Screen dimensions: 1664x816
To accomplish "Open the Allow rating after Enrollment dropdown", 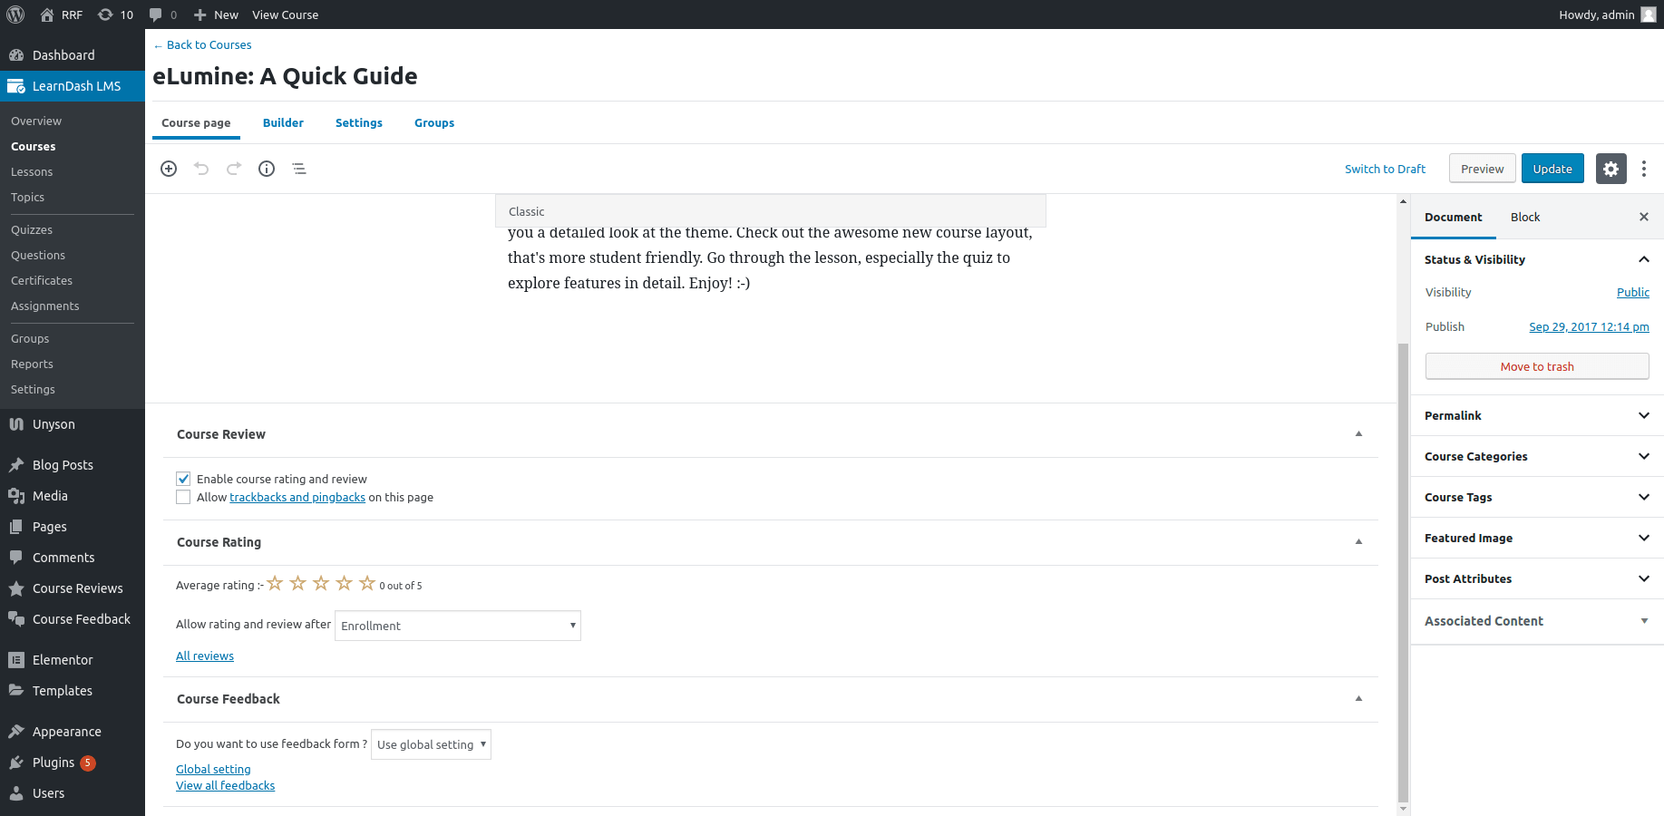I will click(x=458, y=626).
